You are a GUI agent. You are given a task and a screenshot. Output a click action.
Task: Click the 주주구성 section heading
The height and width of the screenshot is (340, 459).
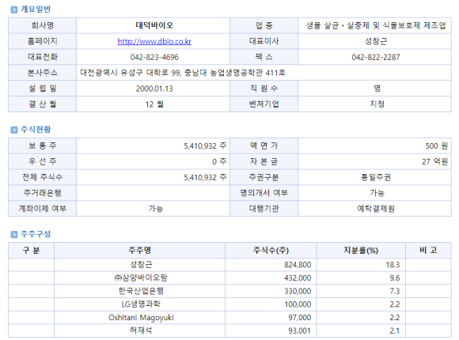coord(36,234)
